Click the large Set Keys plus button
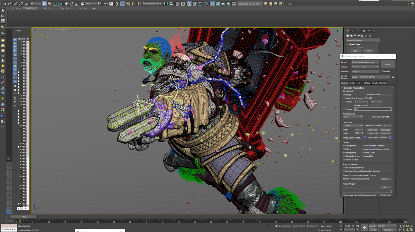Image resolution: width=415 pixels, height=232 pixels. coord(364,228)
